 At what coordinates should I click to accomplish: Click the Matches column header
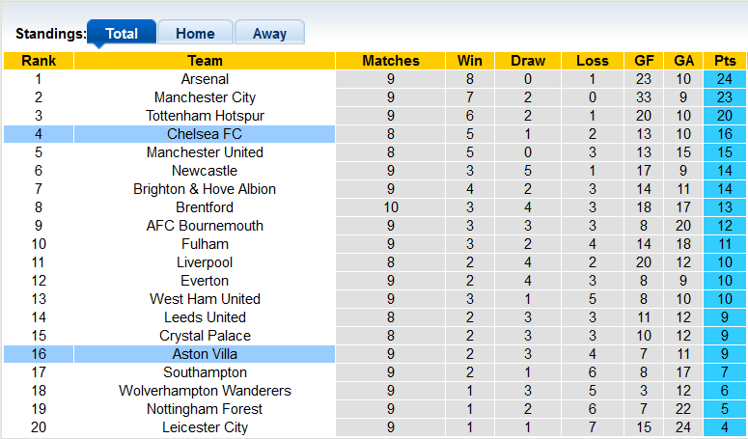[x=391, y=61]
